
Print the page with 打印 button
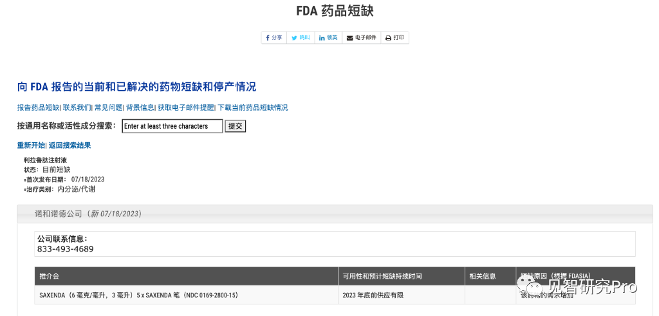(x=394, y=38)
